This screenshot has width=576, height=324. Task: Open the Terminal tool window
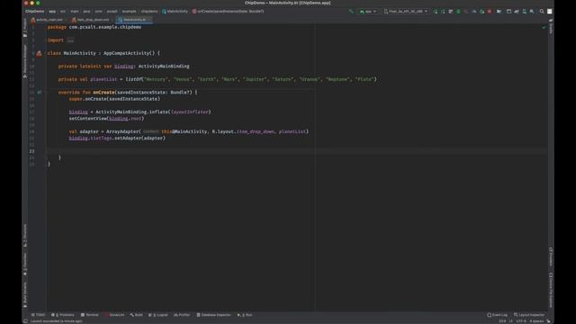[90, 315]
